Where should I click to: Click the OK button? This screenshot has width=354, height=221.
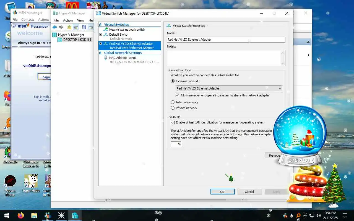click(x=222, y=192)
